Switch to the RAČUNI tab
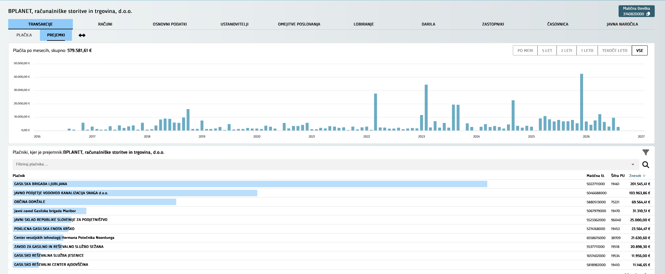This screenshot has width=665, height=274. point(105,24)
